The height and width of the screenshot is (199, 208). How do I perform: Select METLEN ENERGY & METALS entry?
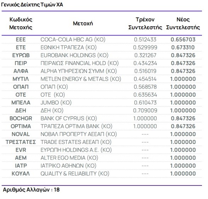(81, 79)
